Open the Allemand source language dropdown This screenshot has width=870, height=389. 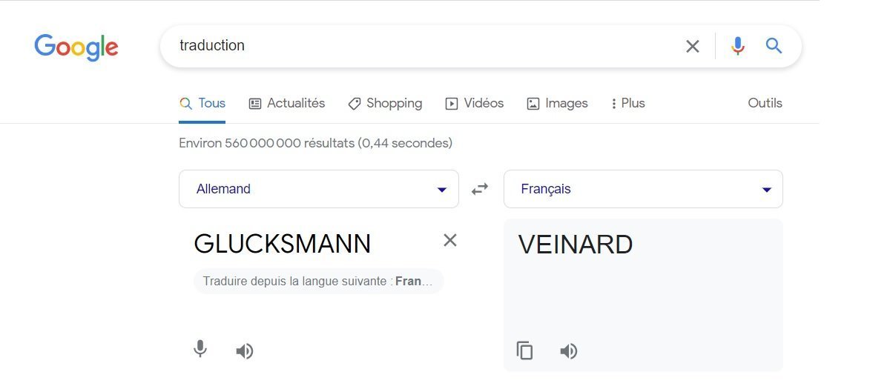coord(318,189)
